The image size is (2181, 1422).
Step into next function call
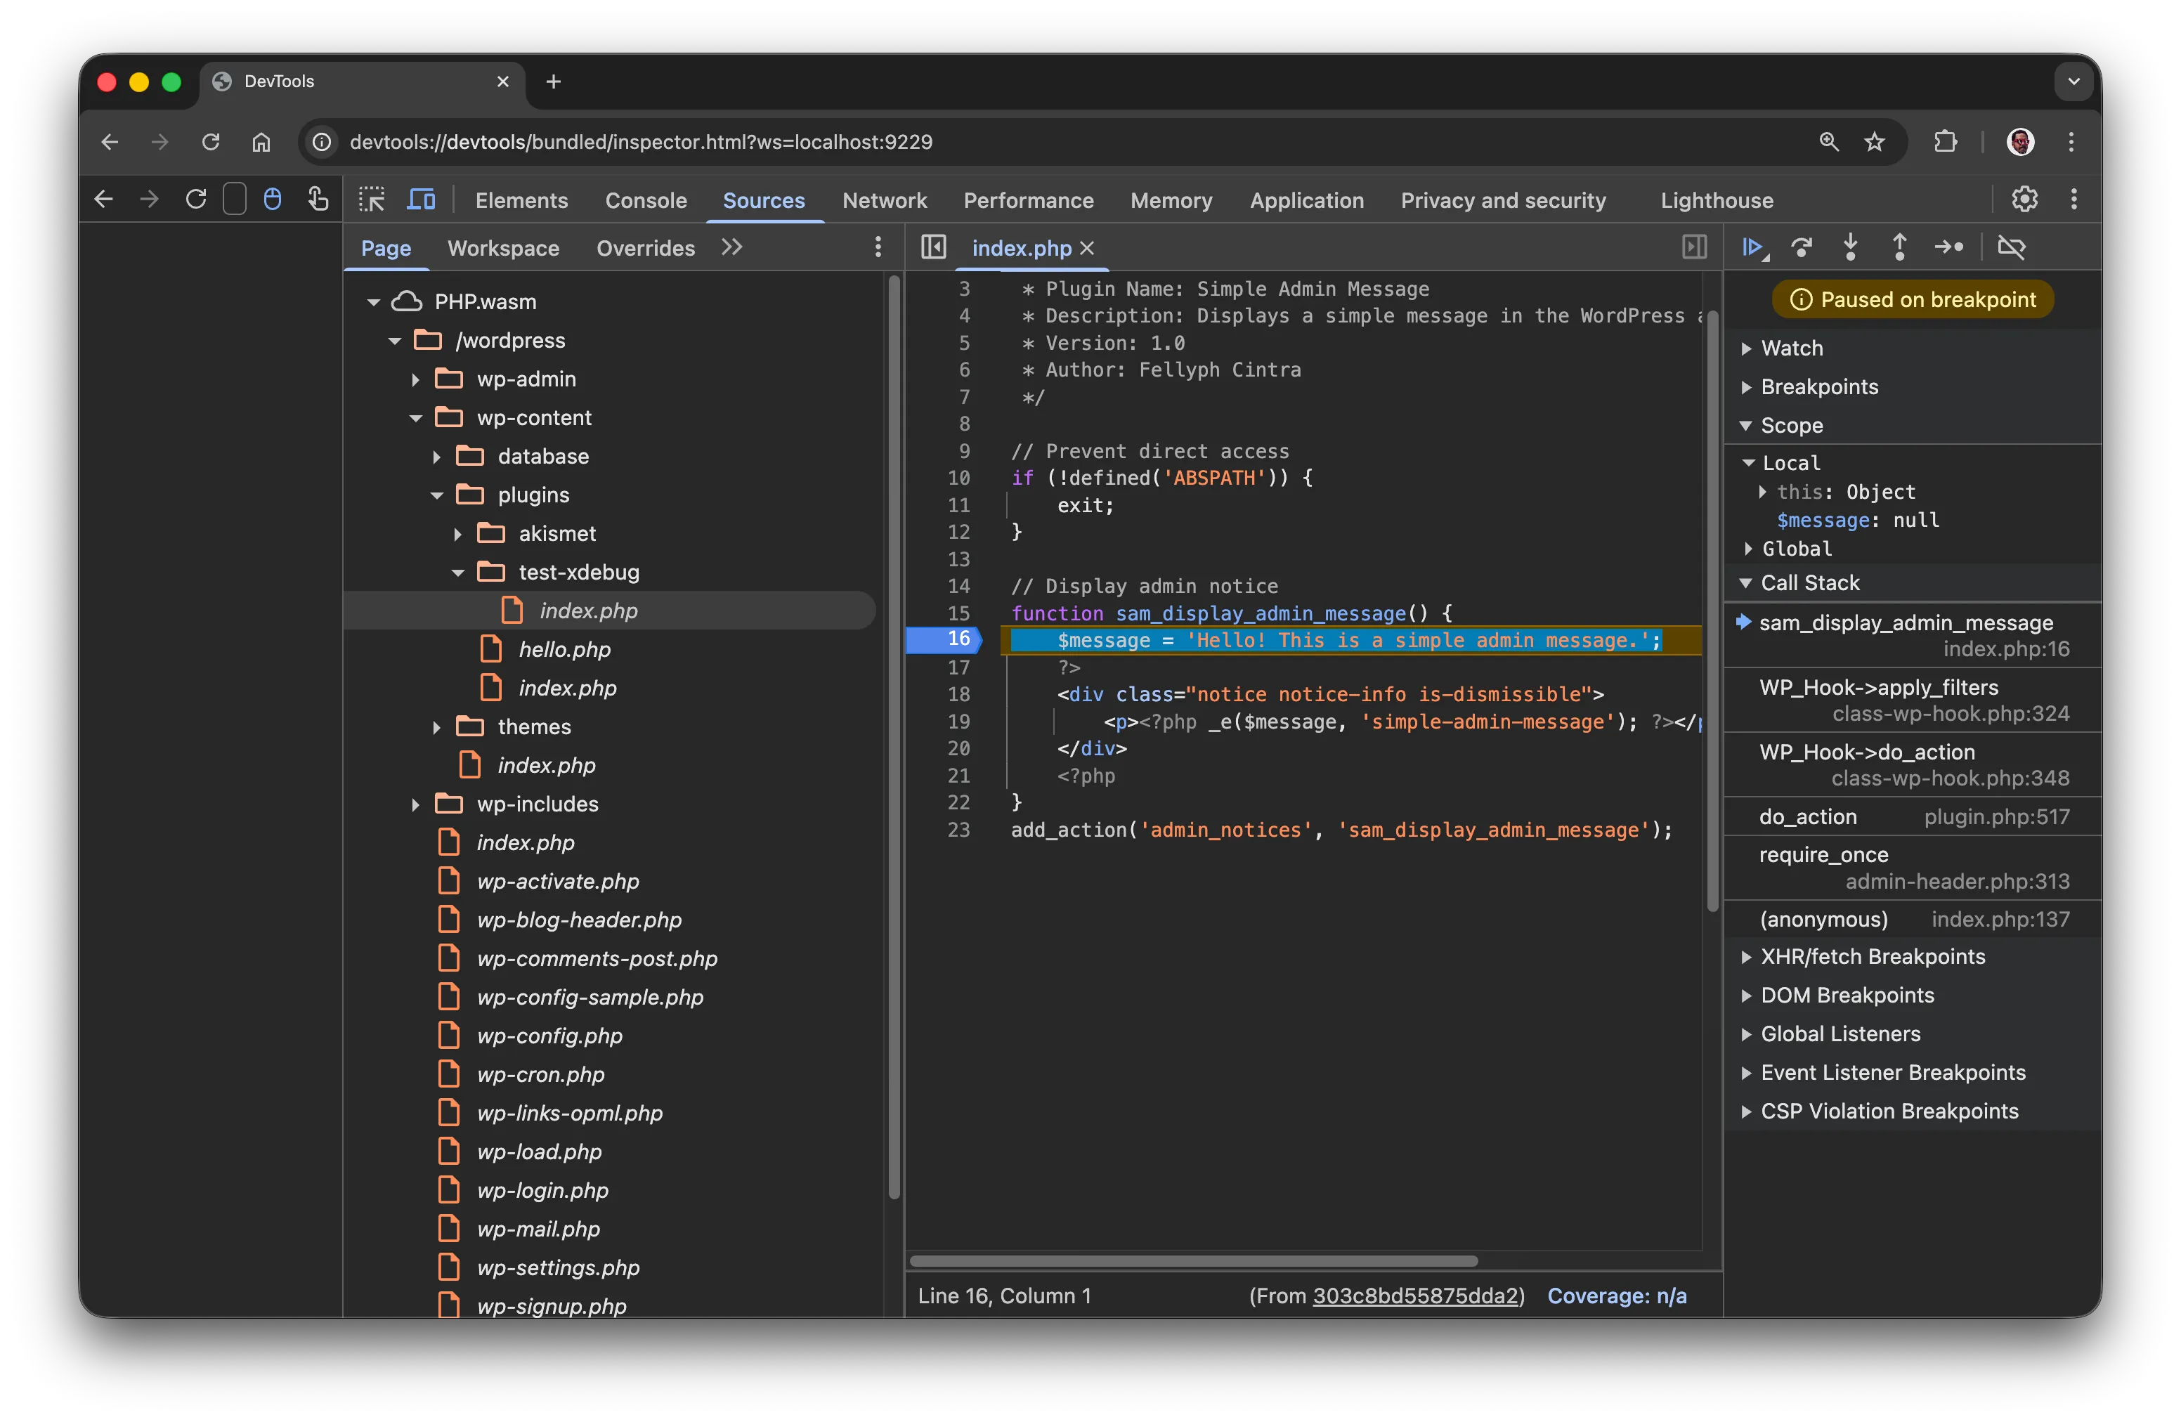(x=1850, y=247)
